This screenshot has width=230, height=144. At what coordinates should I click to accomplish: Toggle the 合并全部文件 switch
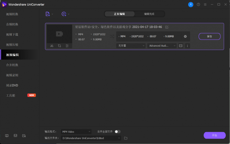(x=118, y=132)
